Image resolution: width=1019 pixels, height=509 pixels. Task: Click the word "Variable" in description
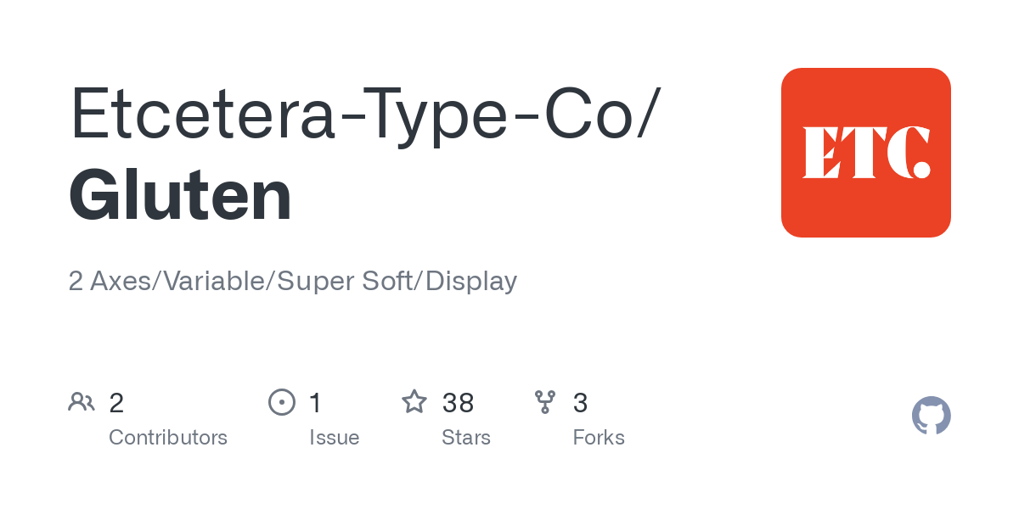tap(211, 281)
